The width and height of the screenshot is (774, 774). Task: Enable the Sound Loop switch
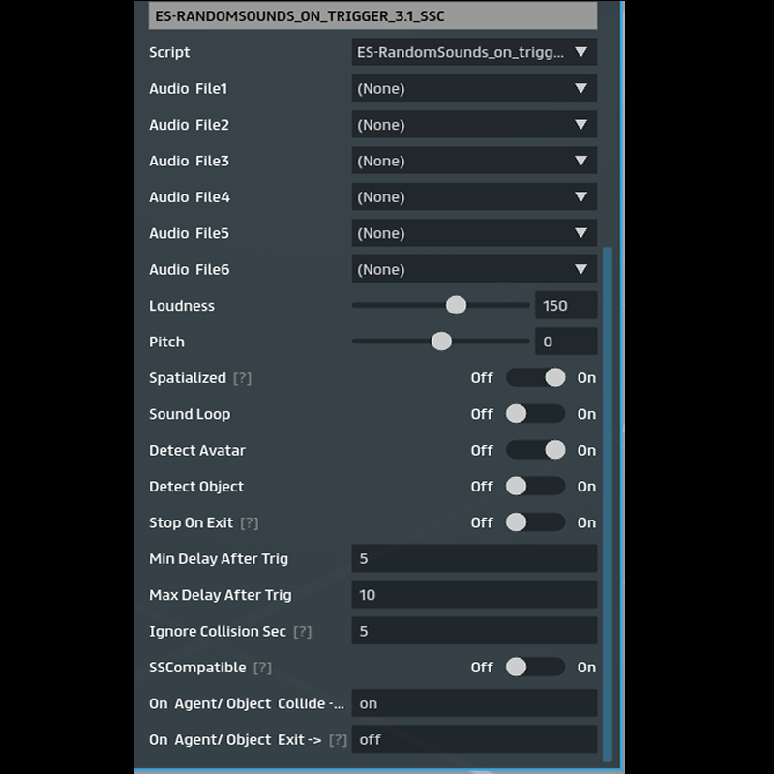[535, 414]
